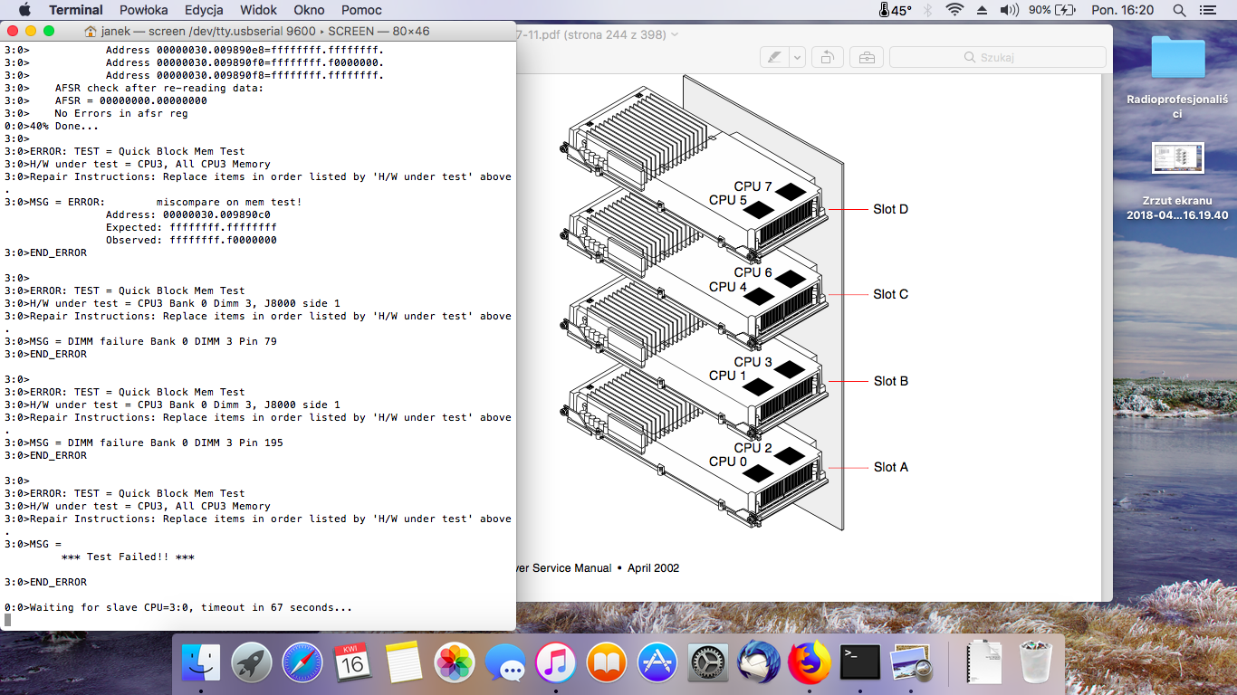Switch to Preview in the Dock

(x=910, y=663)
